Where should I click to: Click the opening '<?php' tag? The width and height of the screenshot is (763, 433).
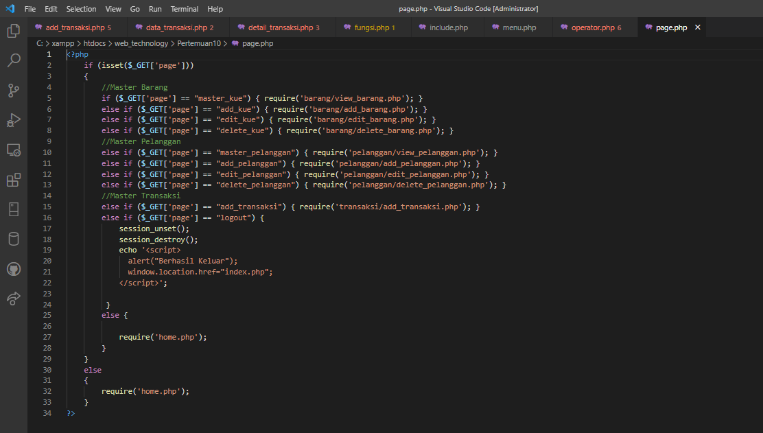(78, 54)
